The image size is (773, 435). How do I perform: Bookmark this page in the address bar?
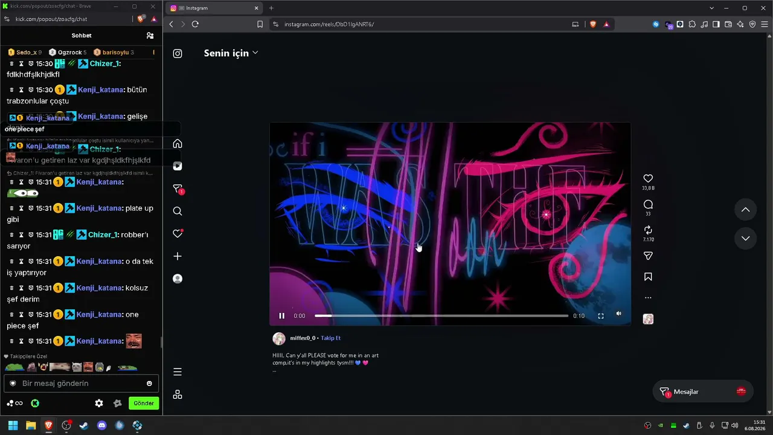[x=260, y=24]
